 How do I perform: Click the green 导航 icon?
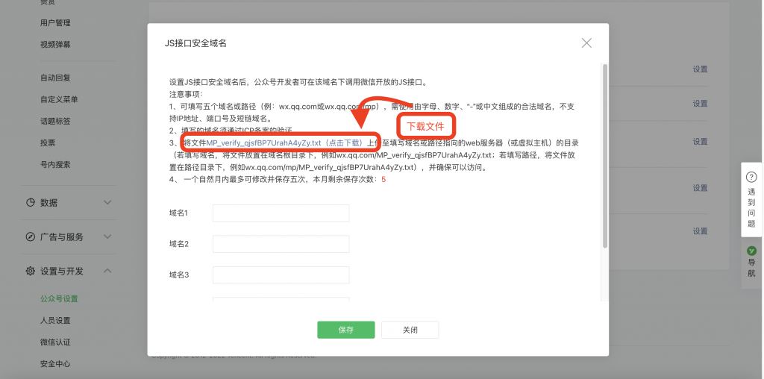coord(751,251)
